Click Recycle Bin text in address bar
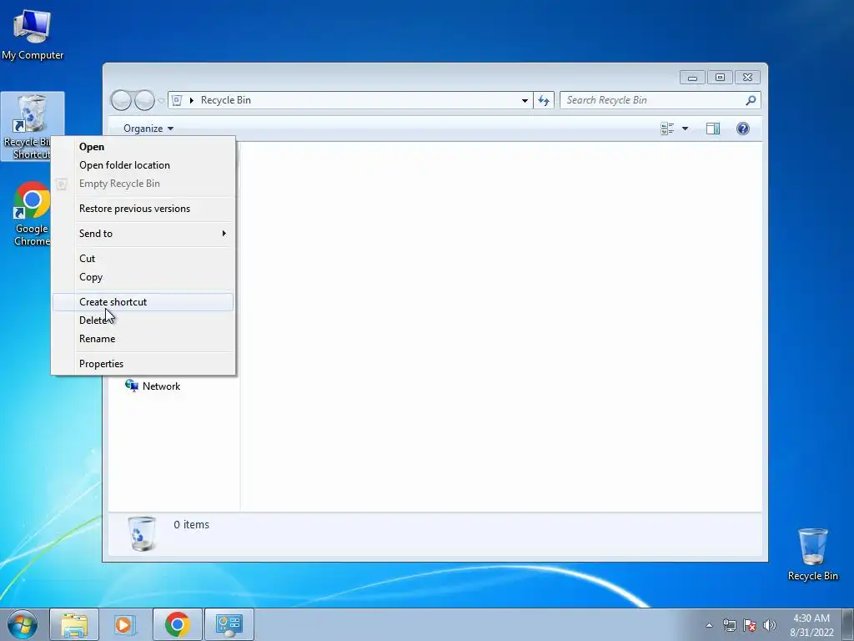854x641 pixels. click(x=225, y=100)
